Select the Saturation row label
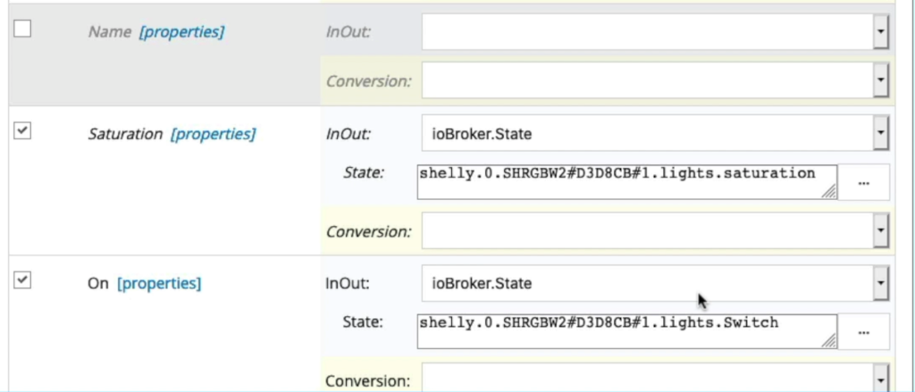This screenshot has width=915, height=392. click(125, 134)
